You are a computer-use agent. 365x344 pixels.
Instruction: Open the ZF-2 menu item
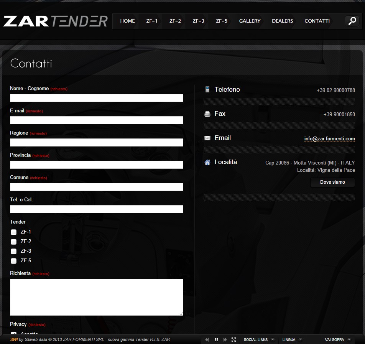(175, 21)
